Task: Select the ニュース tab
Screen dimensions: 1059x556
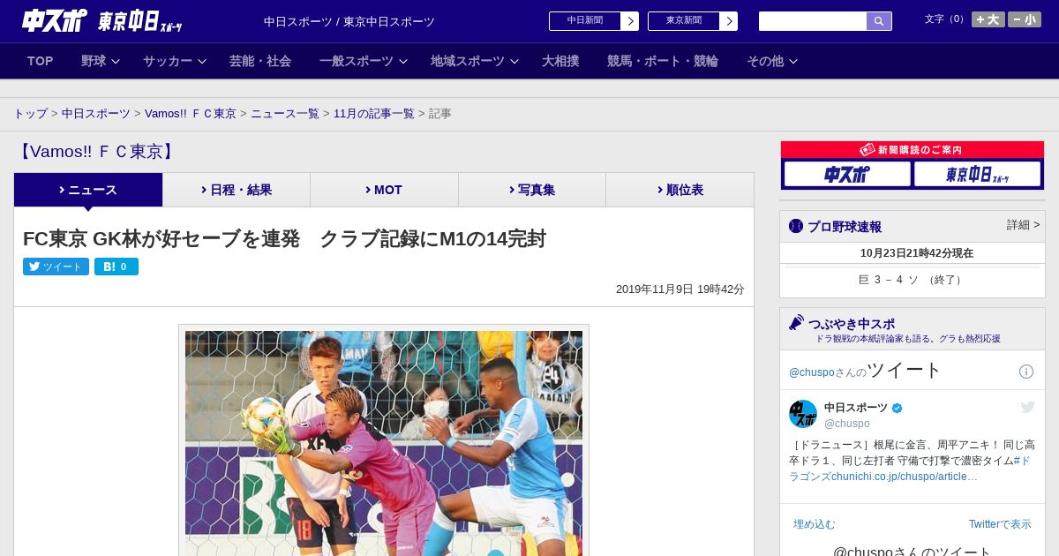Action: click(88, 190)
